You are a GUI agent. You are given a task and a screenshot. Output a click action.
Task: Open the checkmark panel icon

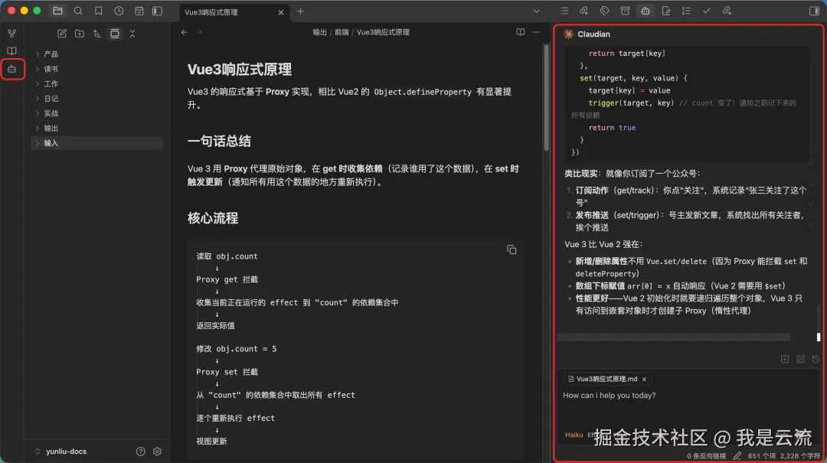click(x=707, y=11)
